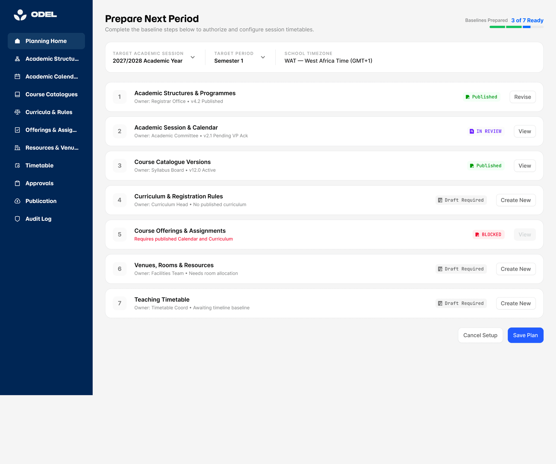Open the Target Period dropdown
Screen dimensions: 556x464
pyautogui.click(x=240, y=57)
